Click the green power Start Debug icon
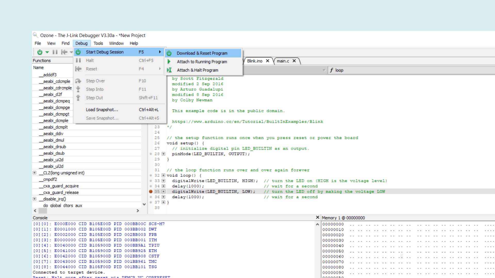Screen dimensions: 495x278 click(40, 52)
